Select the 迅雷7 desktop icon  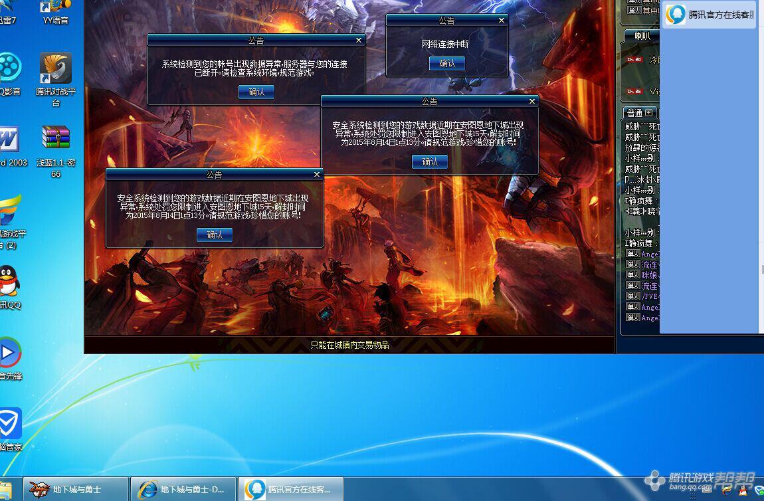(x=8, y=12)
